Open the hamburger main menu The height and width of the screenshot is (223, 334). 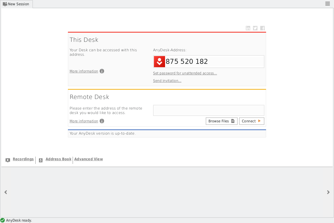[328, 4]
